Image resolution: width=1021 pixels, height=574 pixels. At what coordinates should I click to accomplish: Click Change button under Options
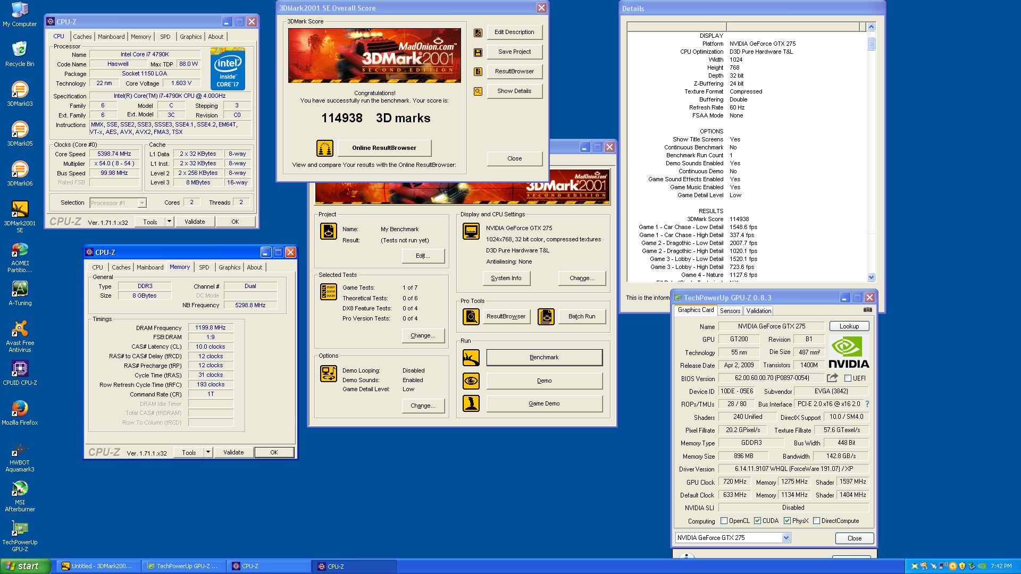tap(423, 406)
